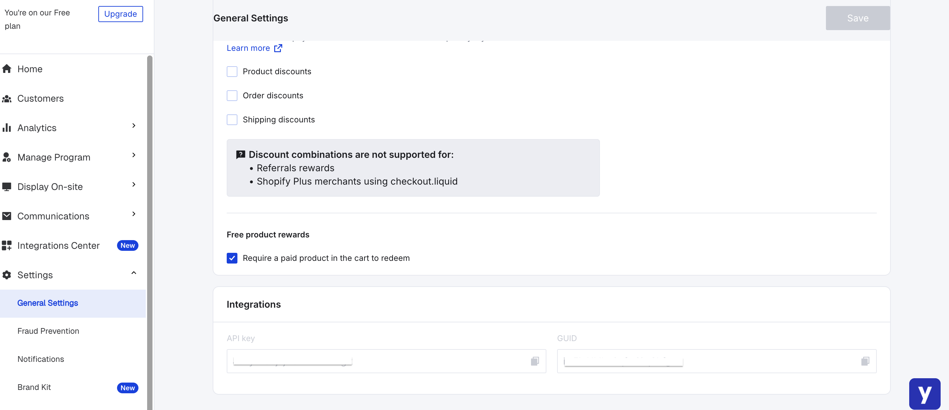Viewport: 949px width, 410px height.
Task: Click the Upgrade plan button
Action: (120, 14)
